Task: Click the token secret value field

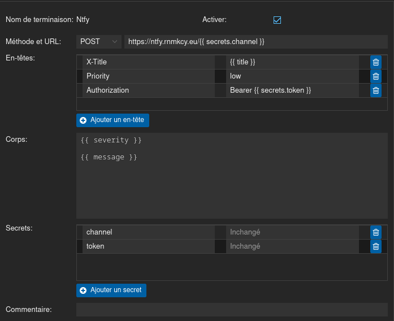Action: (x=292, y=246)
